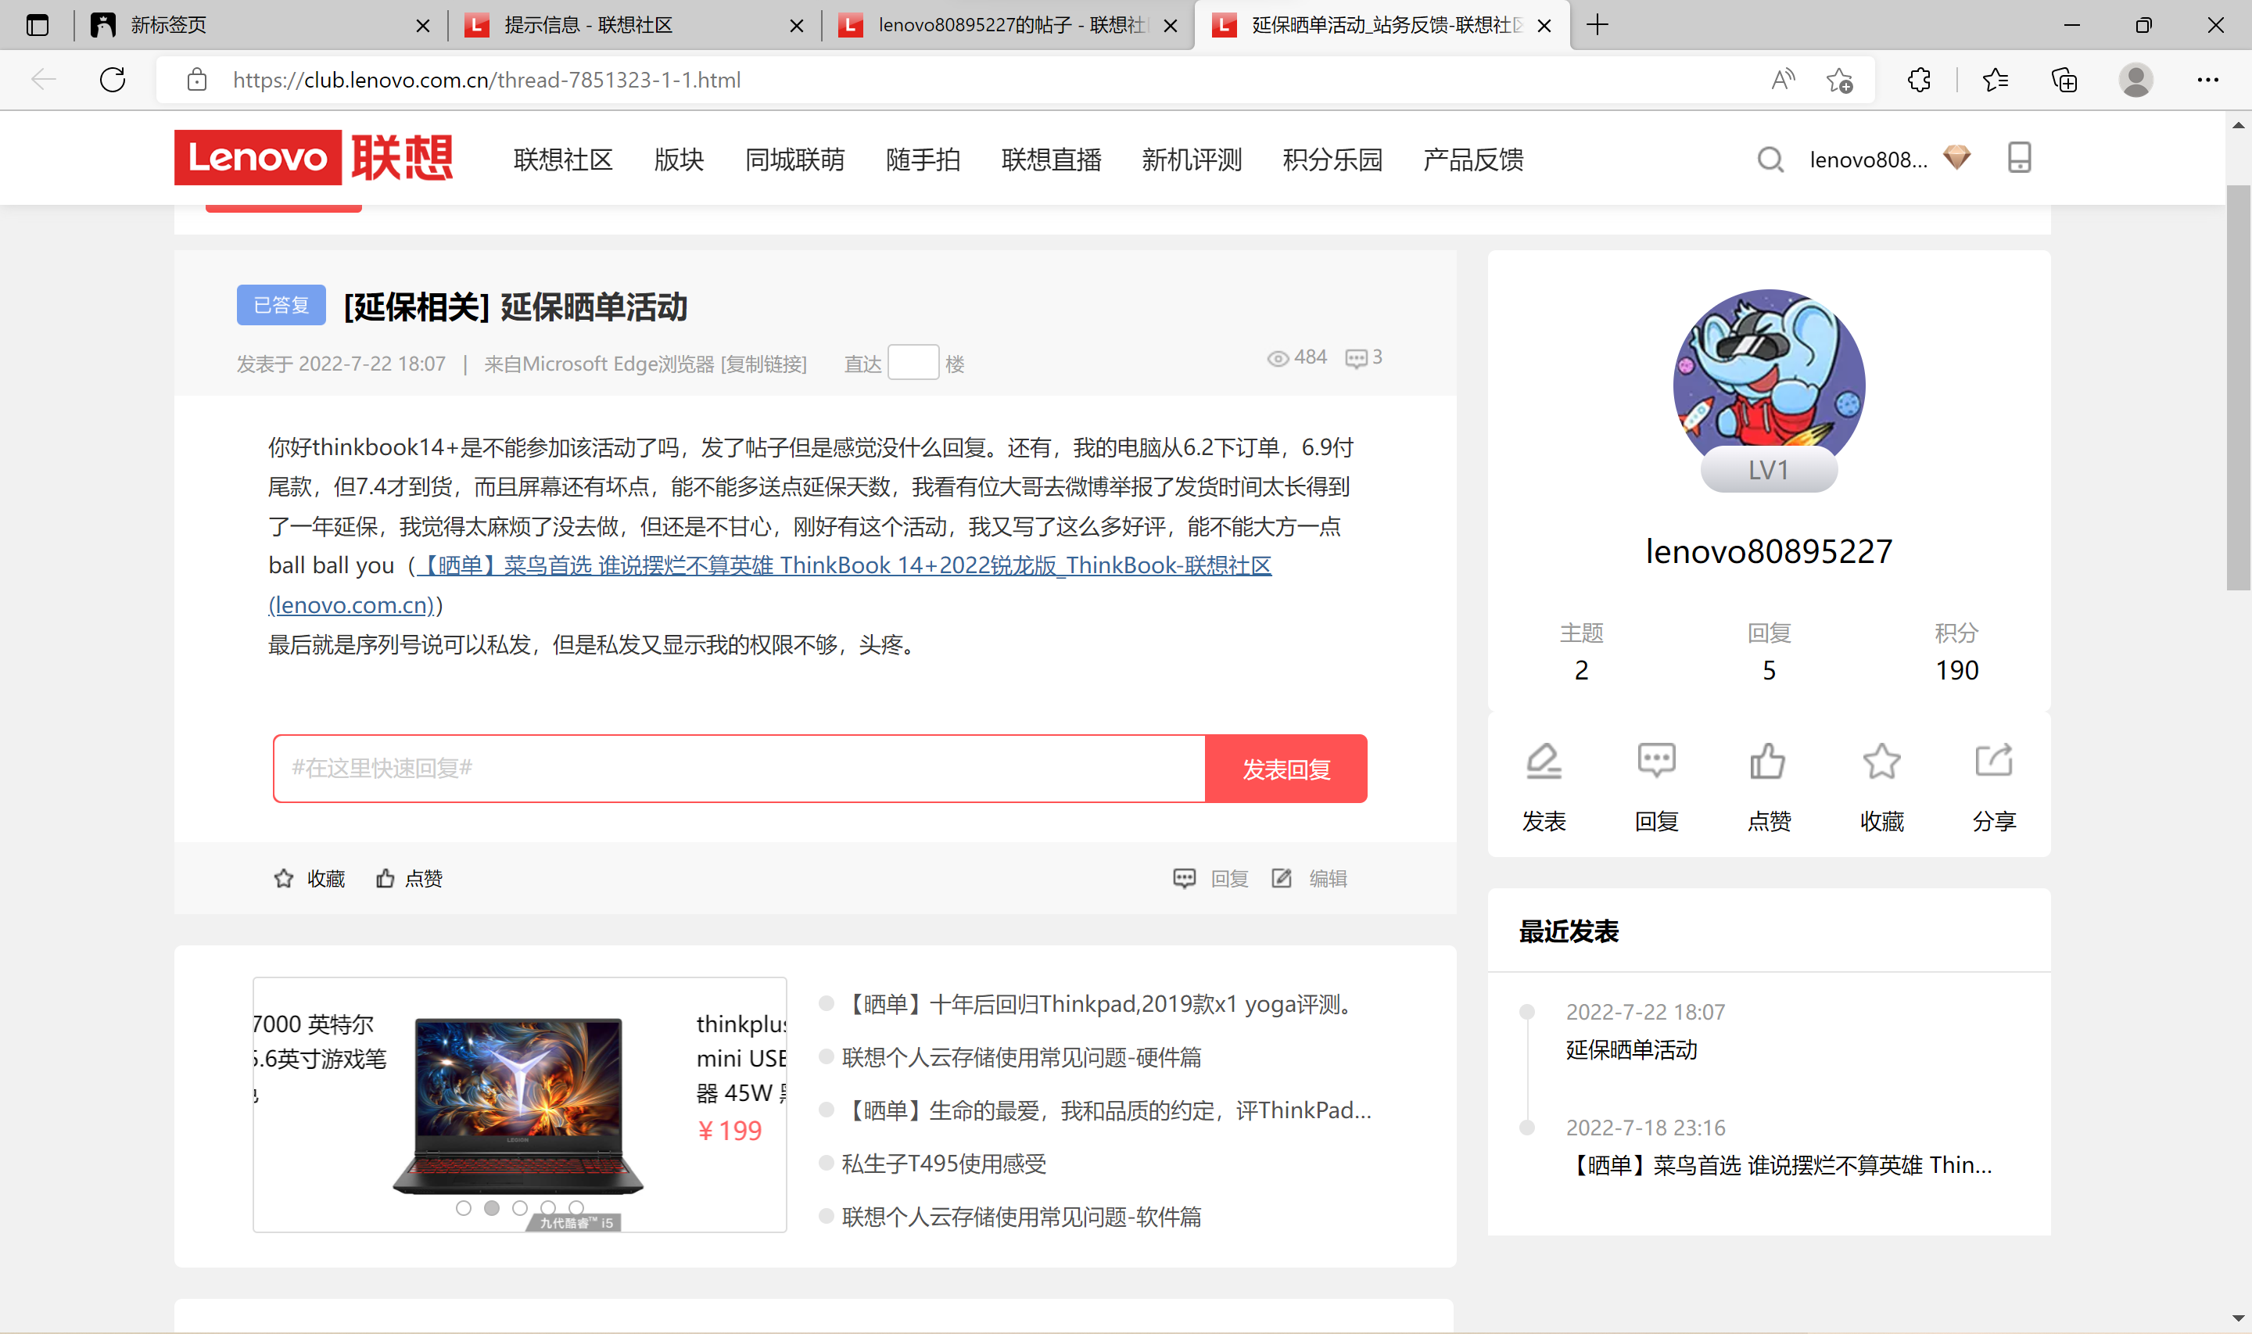Open 【晒单】生命的最爱 ThinkPad link
2252x1334 pixels.
(1107, 1111)
